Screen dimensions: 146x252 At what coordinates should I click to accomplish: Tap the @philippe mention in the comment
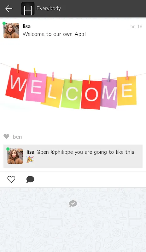click(x=62, y=152)
